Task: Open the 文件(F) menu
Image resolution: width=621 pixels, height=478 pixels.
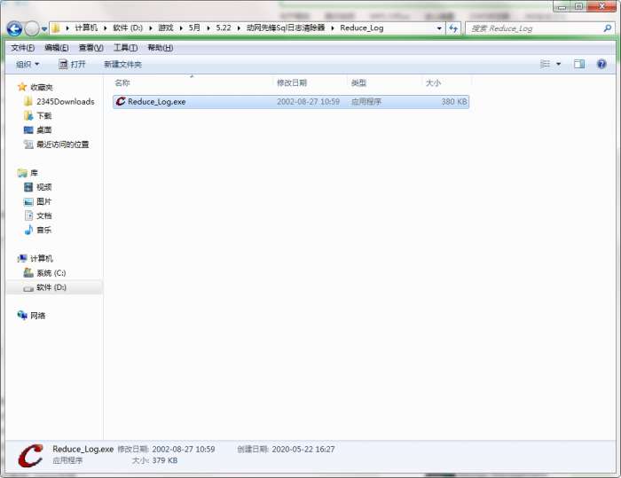Action: coord(22,48)
